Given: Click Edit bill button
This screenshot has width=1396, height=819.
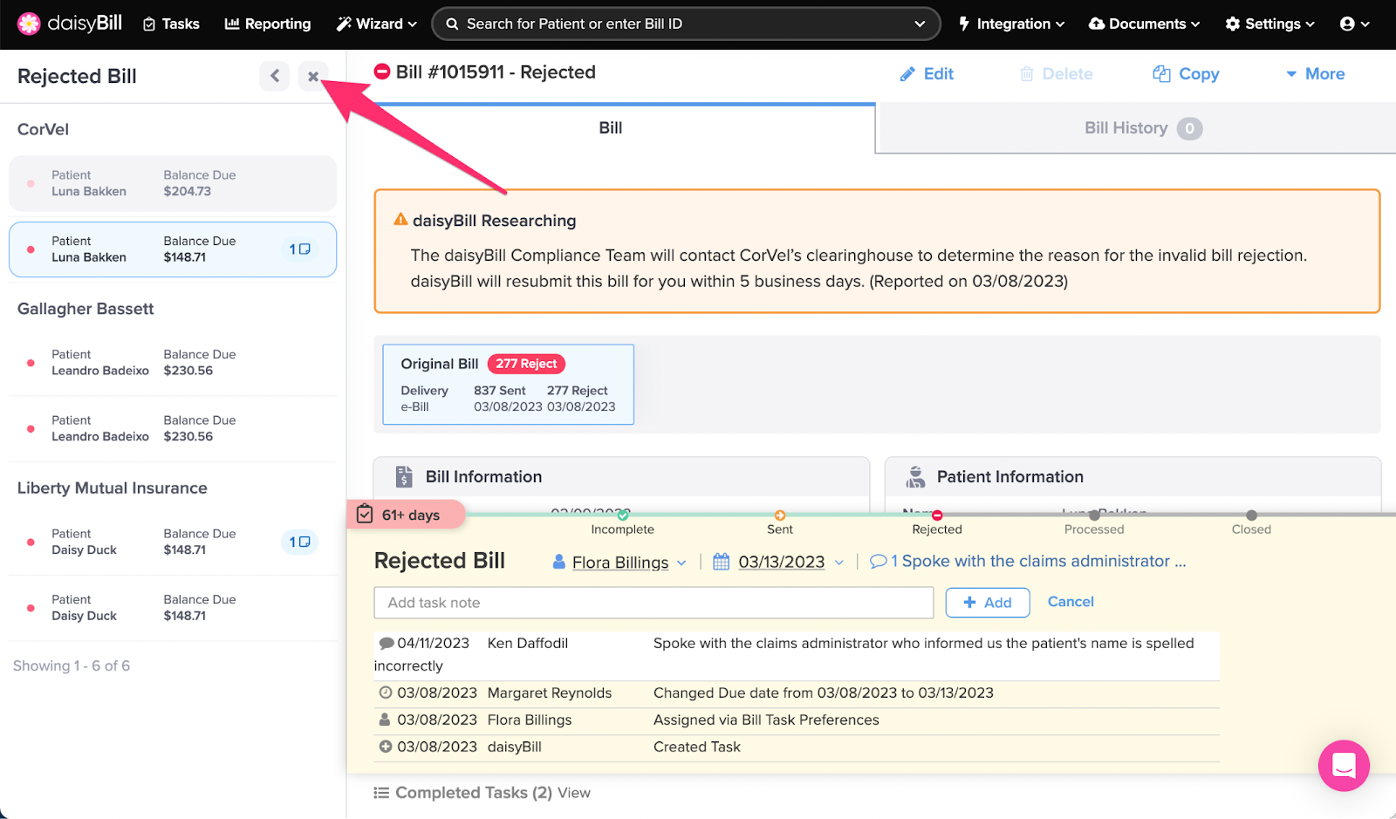Looking at the screenshot, I should tap(927, 74).
